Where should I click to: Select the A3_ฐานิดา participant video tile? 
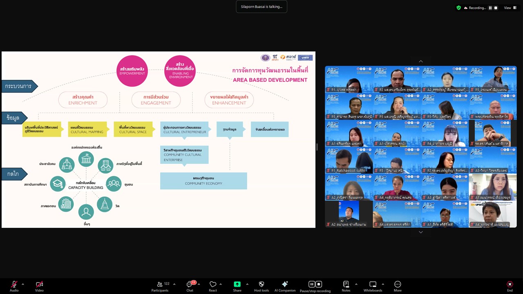pos(445,187)
